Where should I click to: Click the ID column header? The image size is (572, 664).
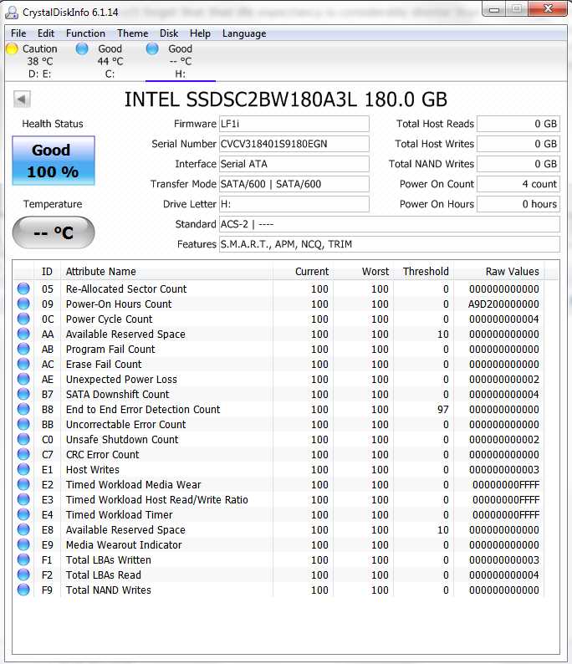pos(47,272)
